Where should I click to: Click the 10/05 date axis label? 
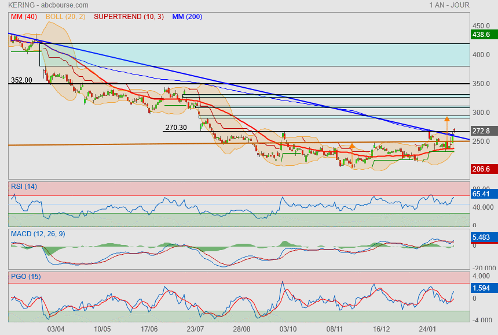click(x=102, y=329)
